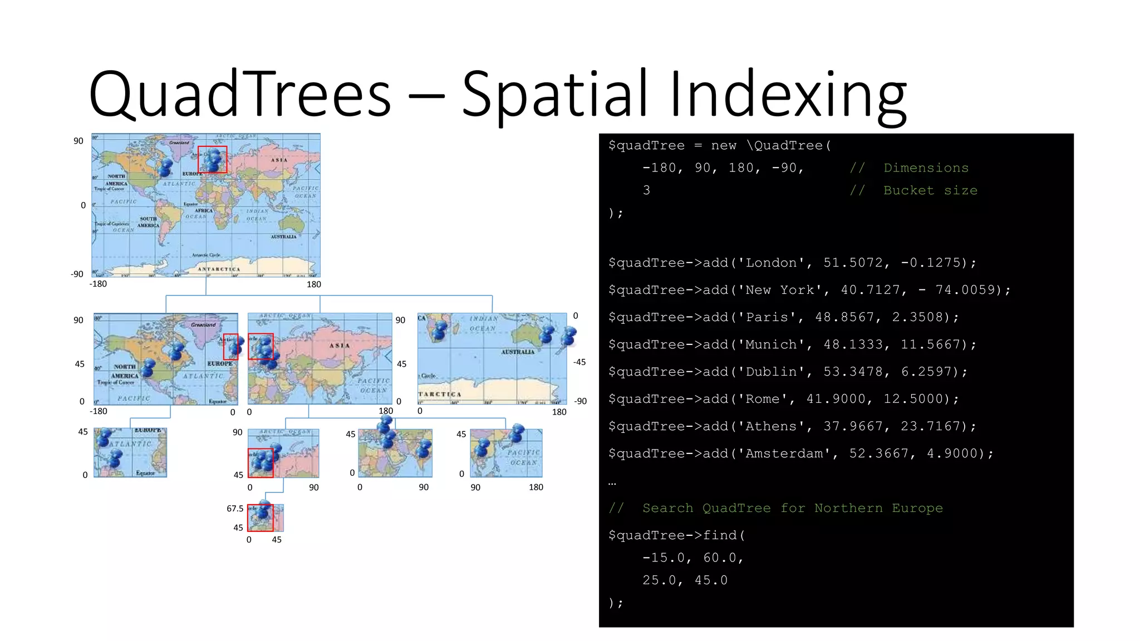
Task: Click the '25.0, 45.0' coordinate line
Action: [685, 580]
